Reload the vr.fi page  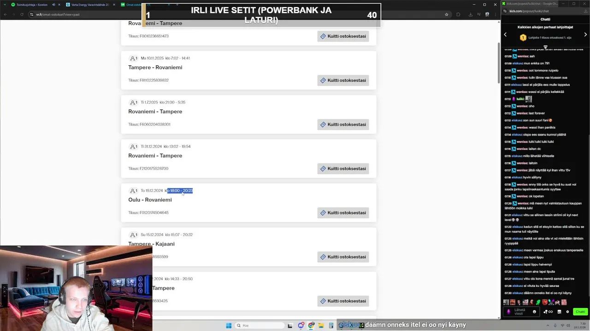click(22, 14)
